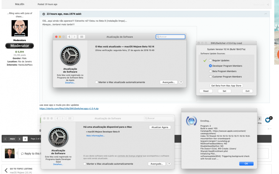Click the Buscar search field in lower window

158,118
